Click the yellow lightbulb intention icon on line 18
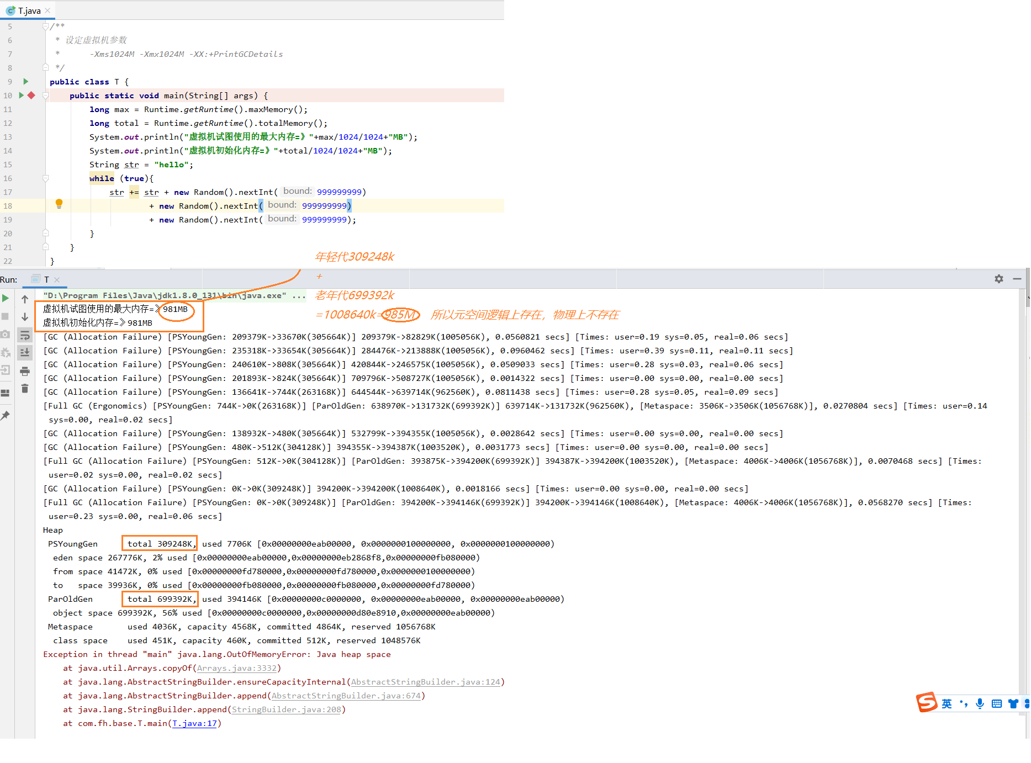The image size is (1031, 763). (59, 204)
